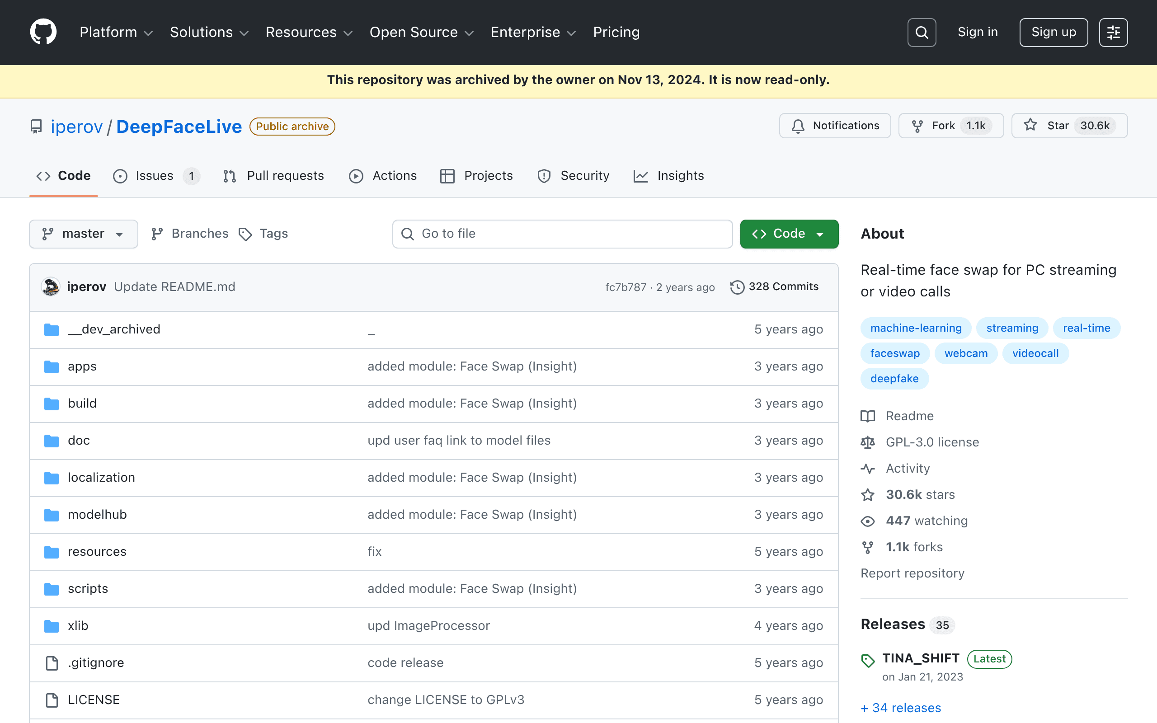Click the Sign up button
Viewport: 1157px width, 723px height.
1053,33
